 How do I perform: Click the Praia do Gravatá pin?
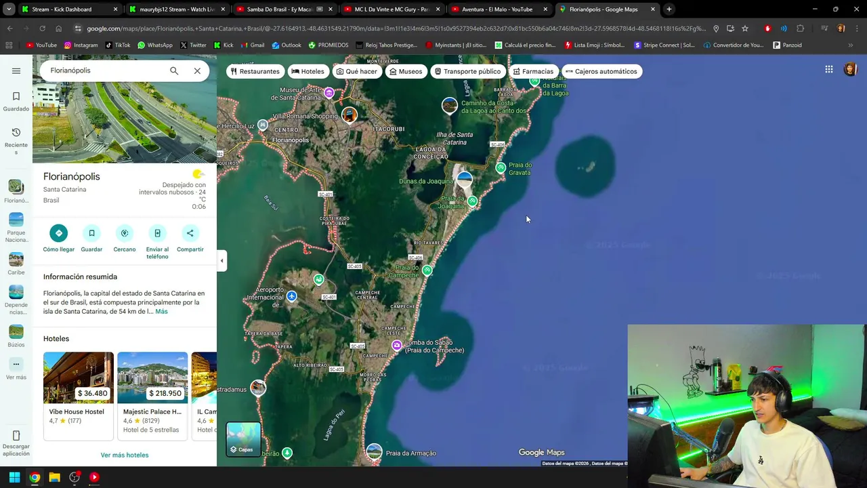click(501, 167)
